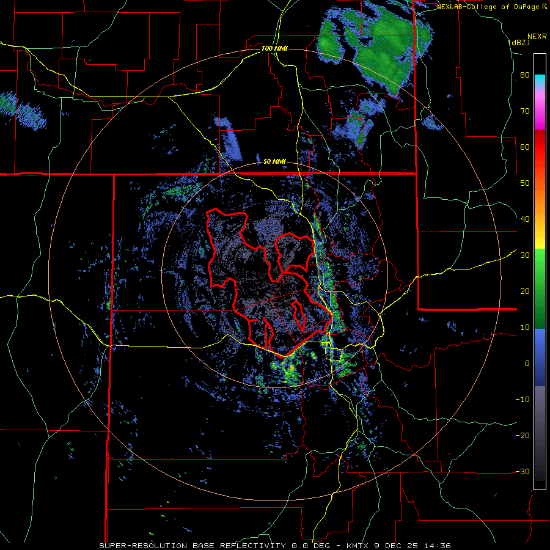Click the magenta segment of the color bar
This screenshot has height=550, width=550.
540,117
